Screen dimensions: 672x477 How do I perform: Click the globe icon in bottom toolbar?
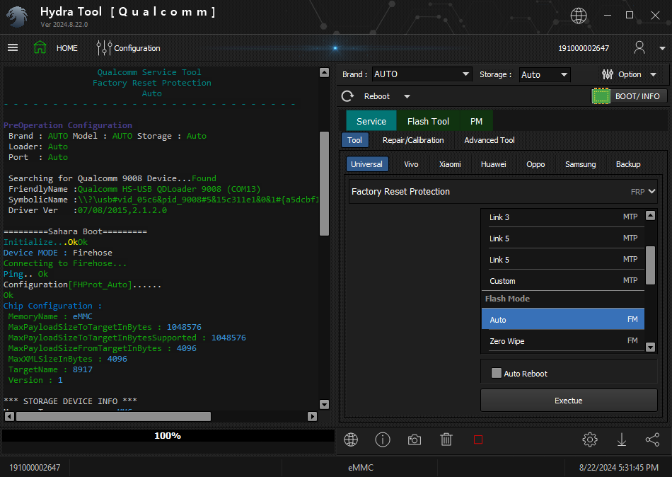point(351,439)
